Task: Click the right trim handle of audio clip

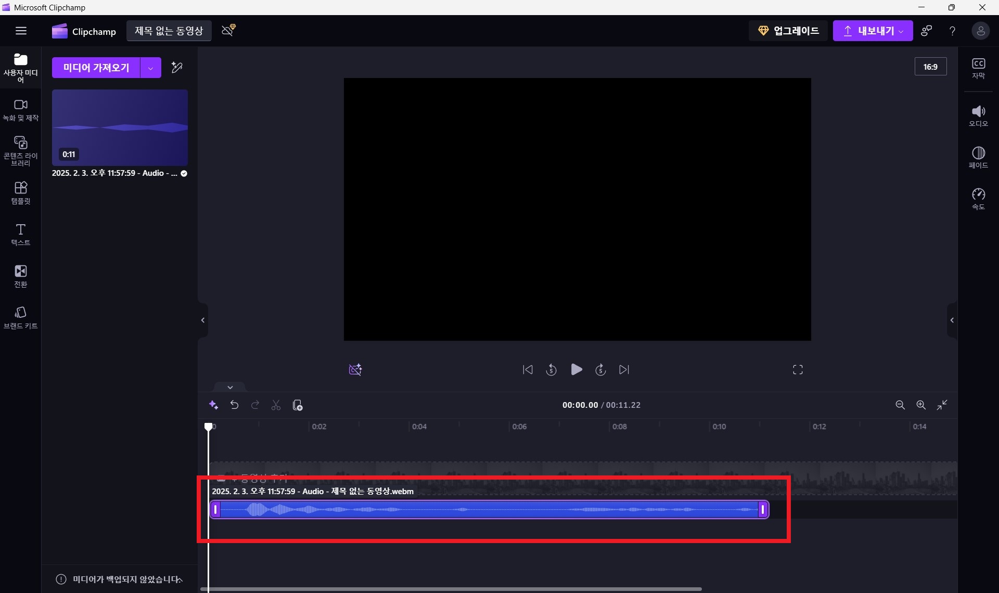Action: click(x=763, y=510)
